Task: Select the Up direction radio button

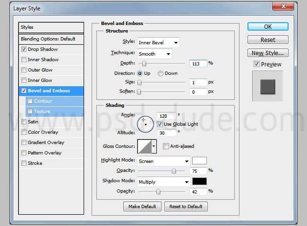Action: pyautogui.click(x=140, y=73)
